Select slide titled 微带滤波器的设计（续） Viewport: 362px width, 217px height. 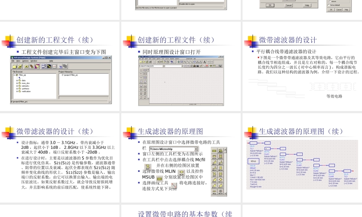60,158
